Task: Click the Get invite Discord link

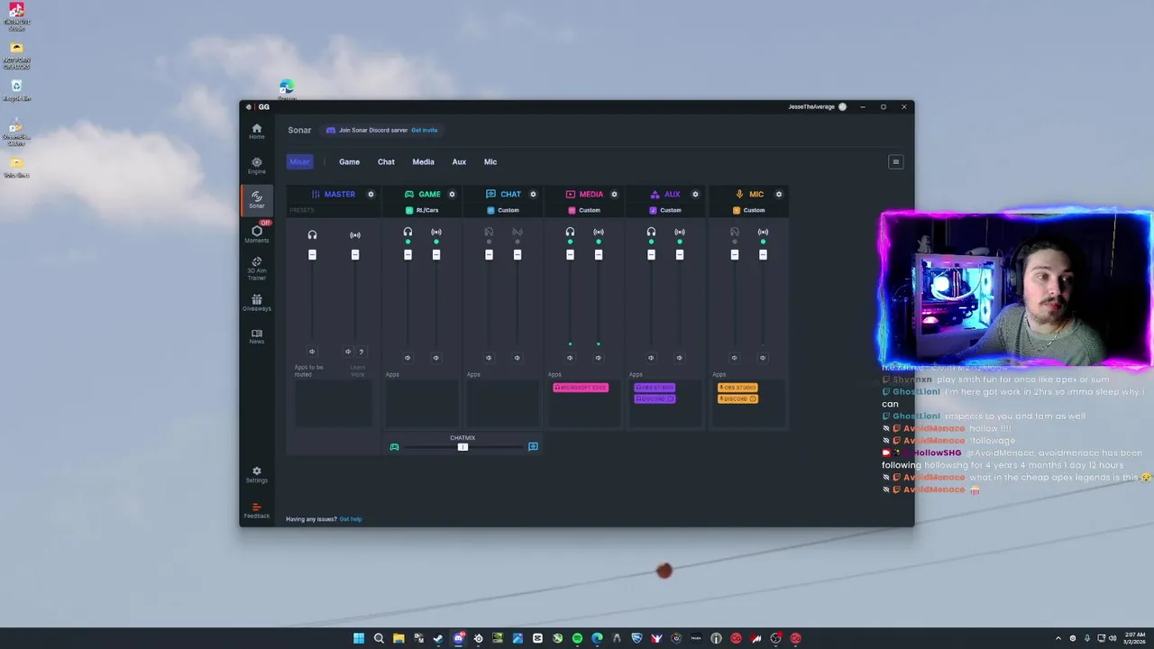Action: (425, 130)
